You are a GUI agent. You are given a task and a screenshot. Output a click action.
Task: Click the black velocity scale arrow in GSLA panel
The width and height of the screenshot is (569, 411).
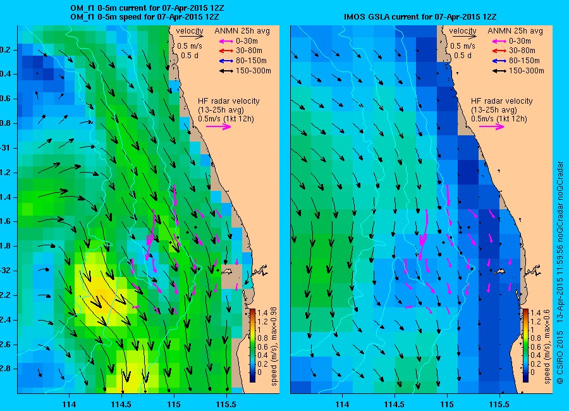pyautogui.click(x=465, y=37)
